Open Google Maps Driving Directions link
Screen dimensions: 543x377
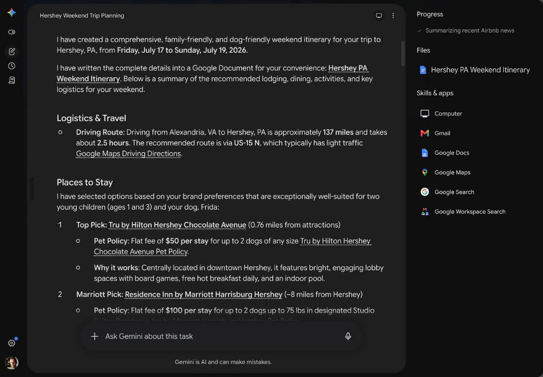tap(129, 154)
